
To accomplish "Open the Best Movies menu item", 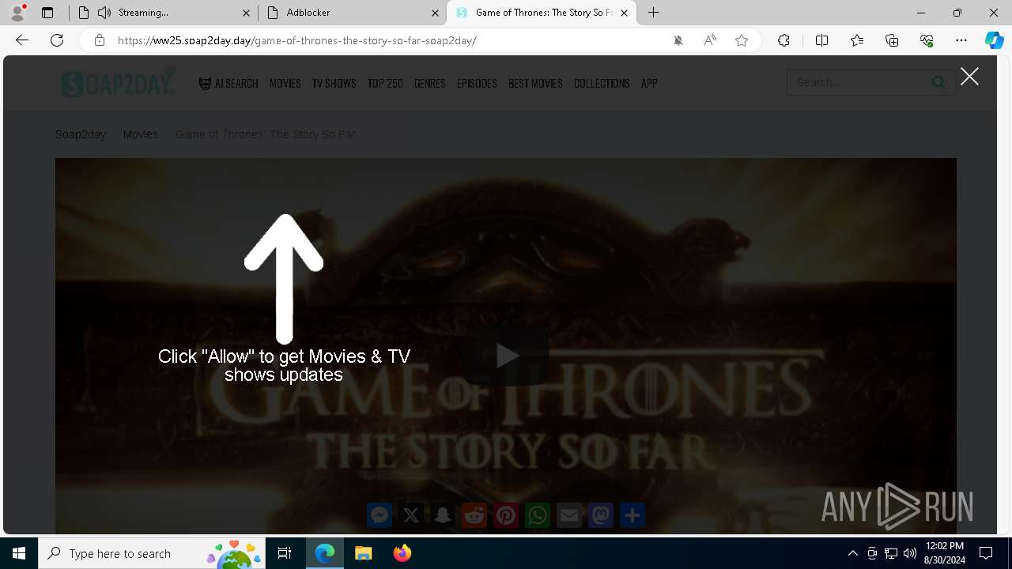I will (535, 83).
